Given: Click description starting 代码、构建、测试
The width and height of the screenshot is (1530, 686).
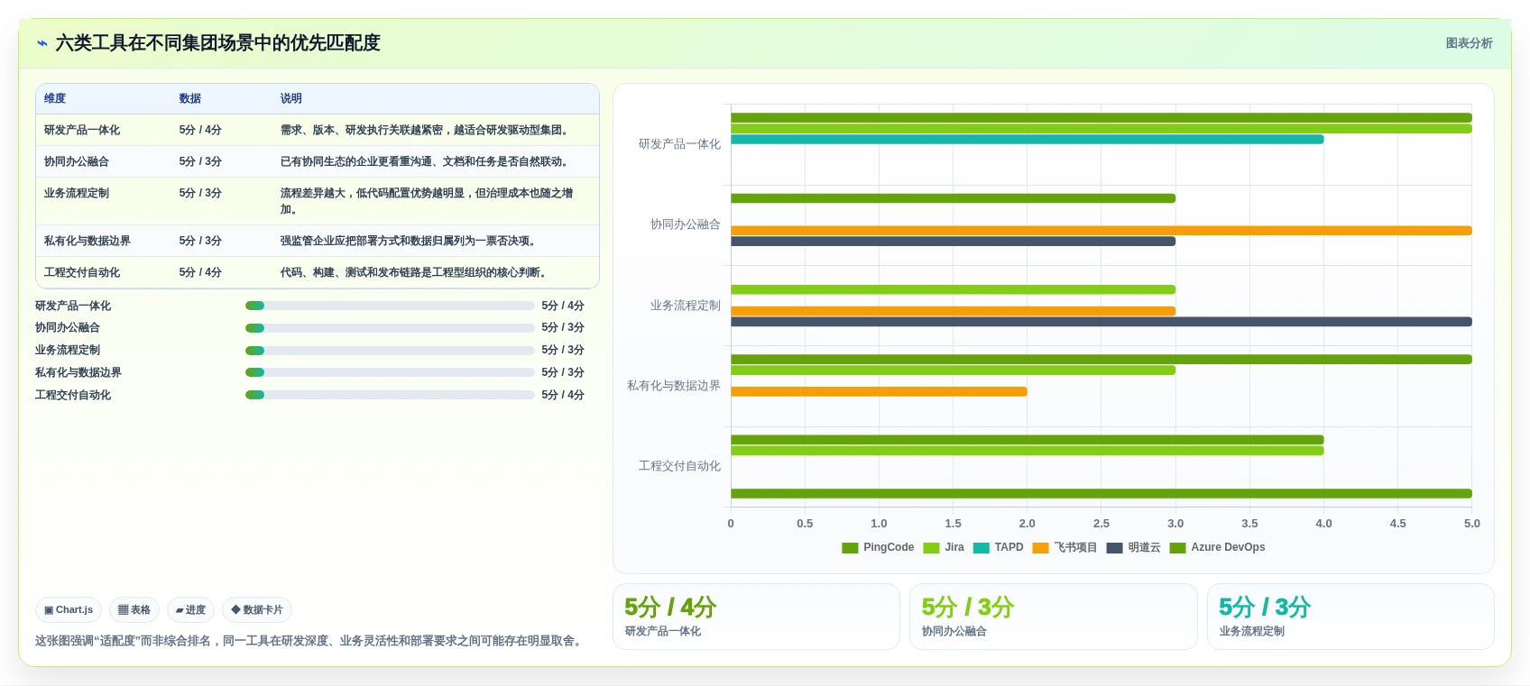Looking at the screenshot, I should click(x=415, y=272).
